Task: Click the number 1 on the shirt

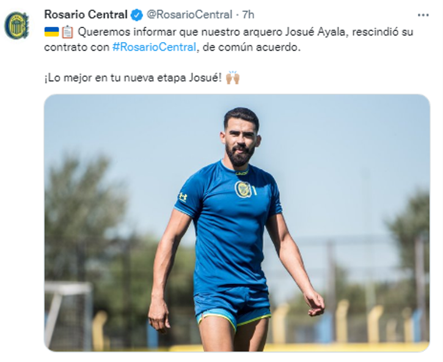Action: tap(254, 190)
